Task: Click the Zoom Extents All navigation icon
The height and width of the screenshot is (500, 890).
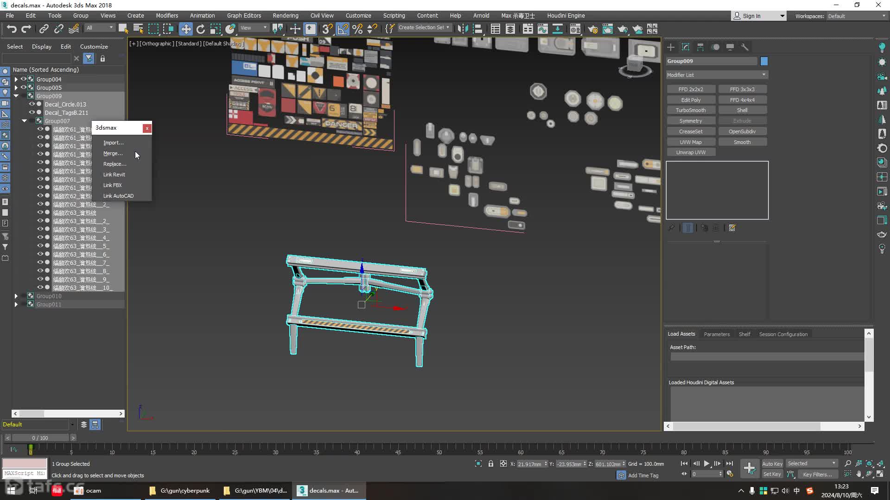Action: point(880,463)
